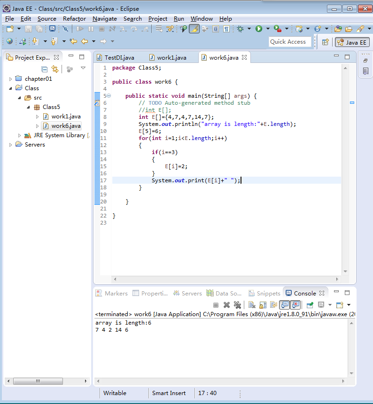This screenshot has height=404, width=373.
Task: Clear the console output
Action: point(252,305)
